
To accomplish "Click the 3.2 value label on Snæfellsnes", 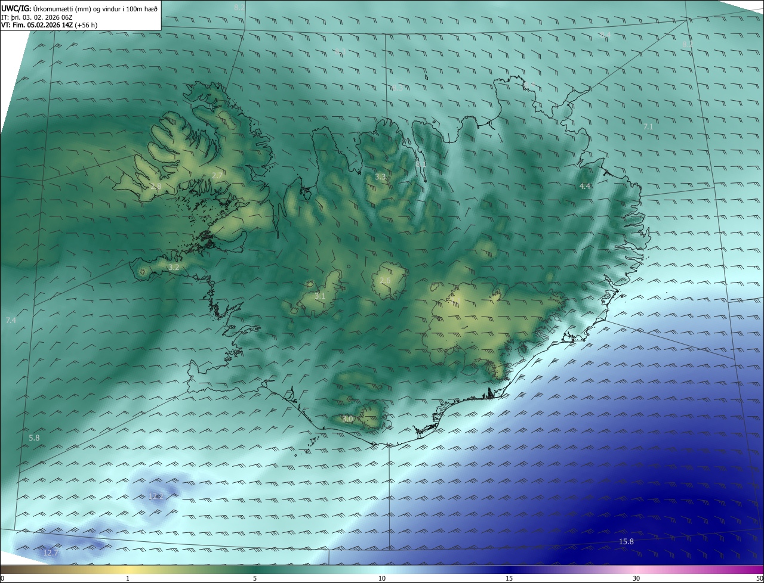I will (x=174, y=268).
